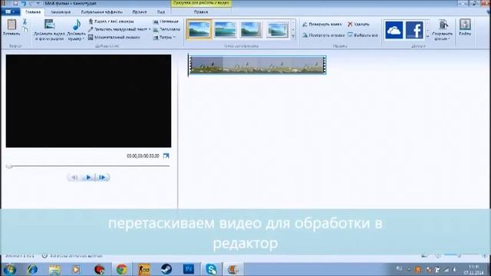This screenshot has width=491, height=276.
Task: Select the video clip on storyboard
Action: tap(257, 64)
